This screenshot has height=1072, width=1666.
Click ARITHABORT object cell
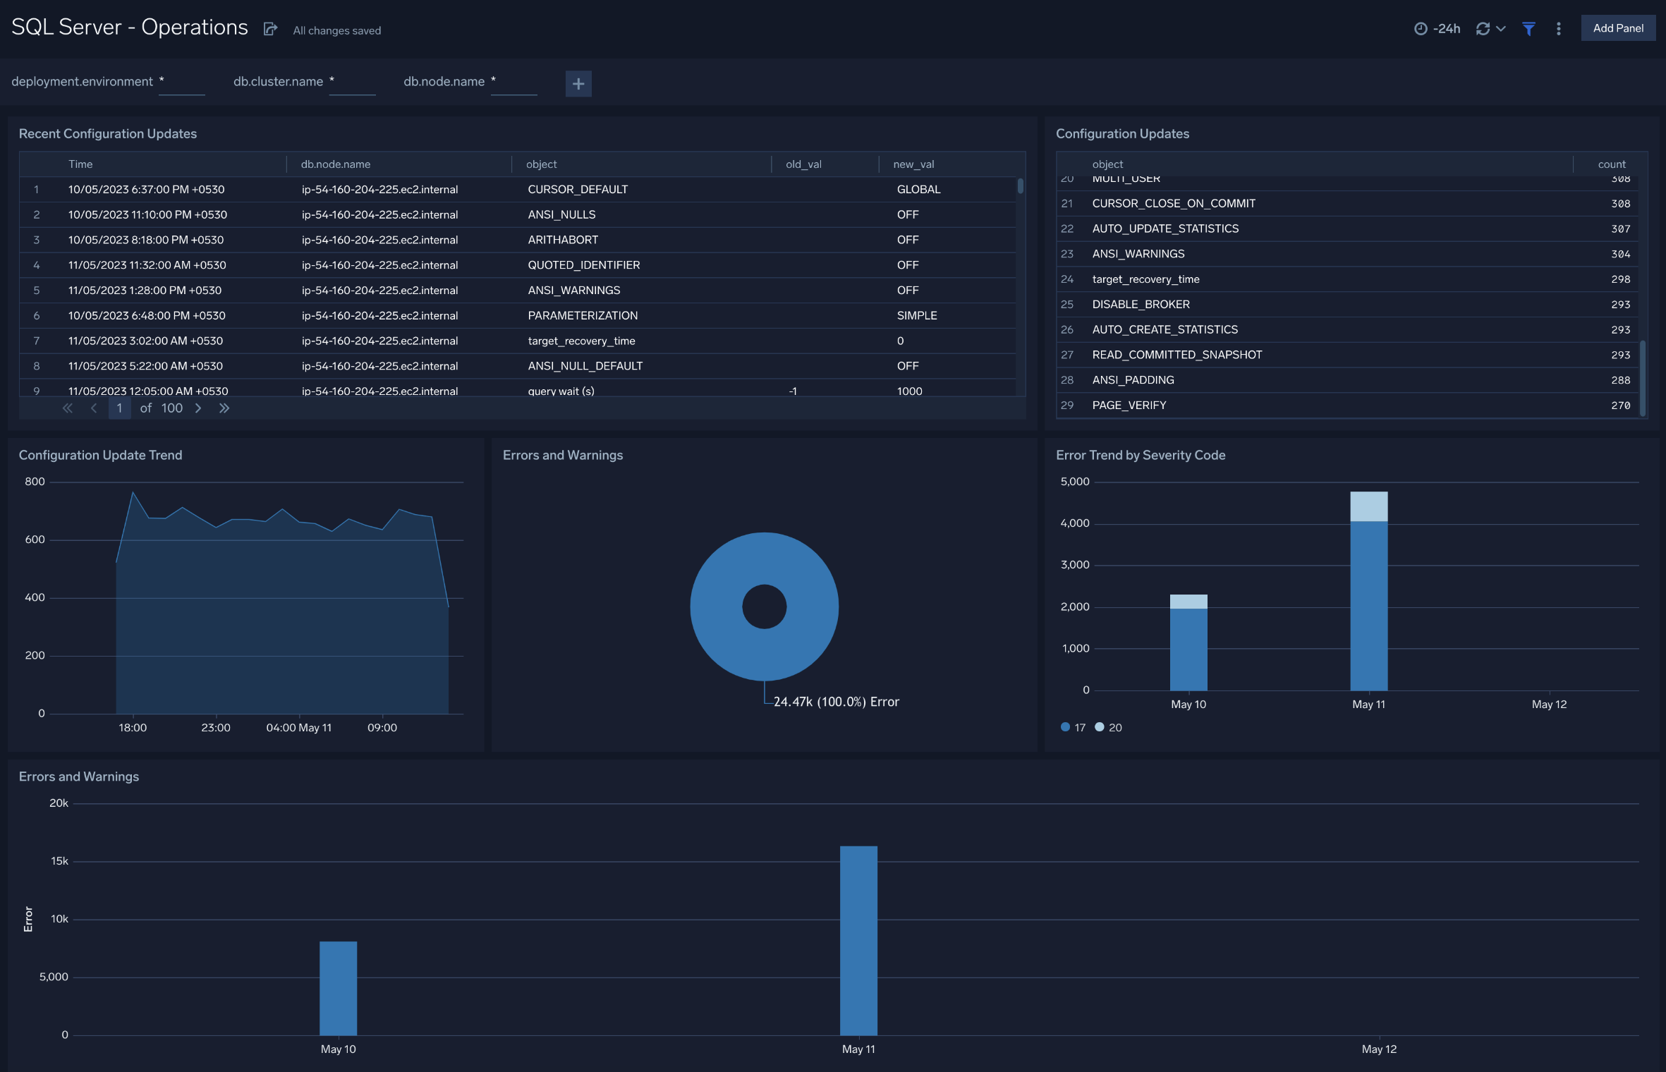coord(563,240)
